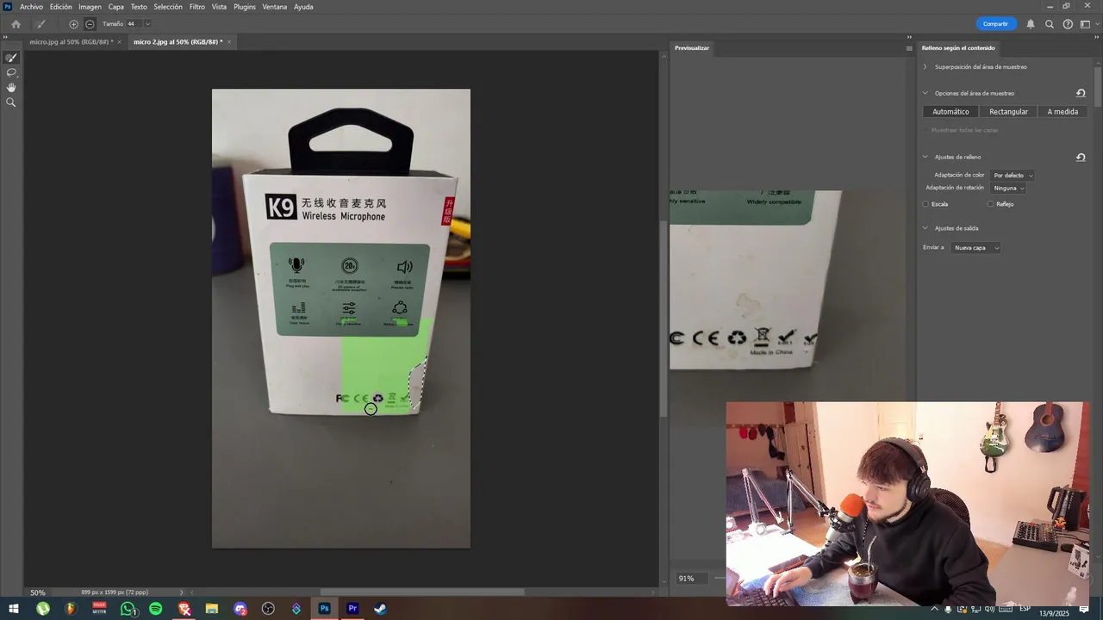
Task: Select the Zoom tool
Action: [11, 102]
